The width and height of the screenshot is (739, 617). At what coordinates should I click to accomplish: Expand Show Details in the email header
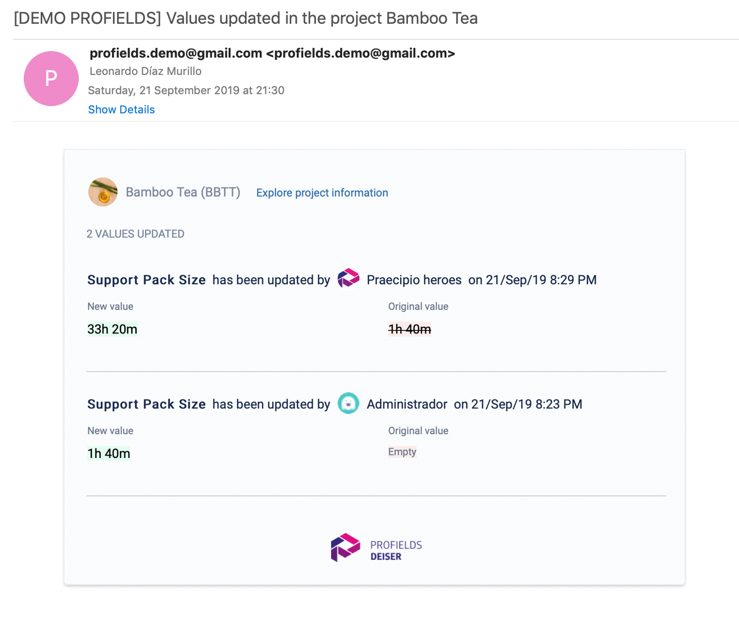tap(121, 109)
